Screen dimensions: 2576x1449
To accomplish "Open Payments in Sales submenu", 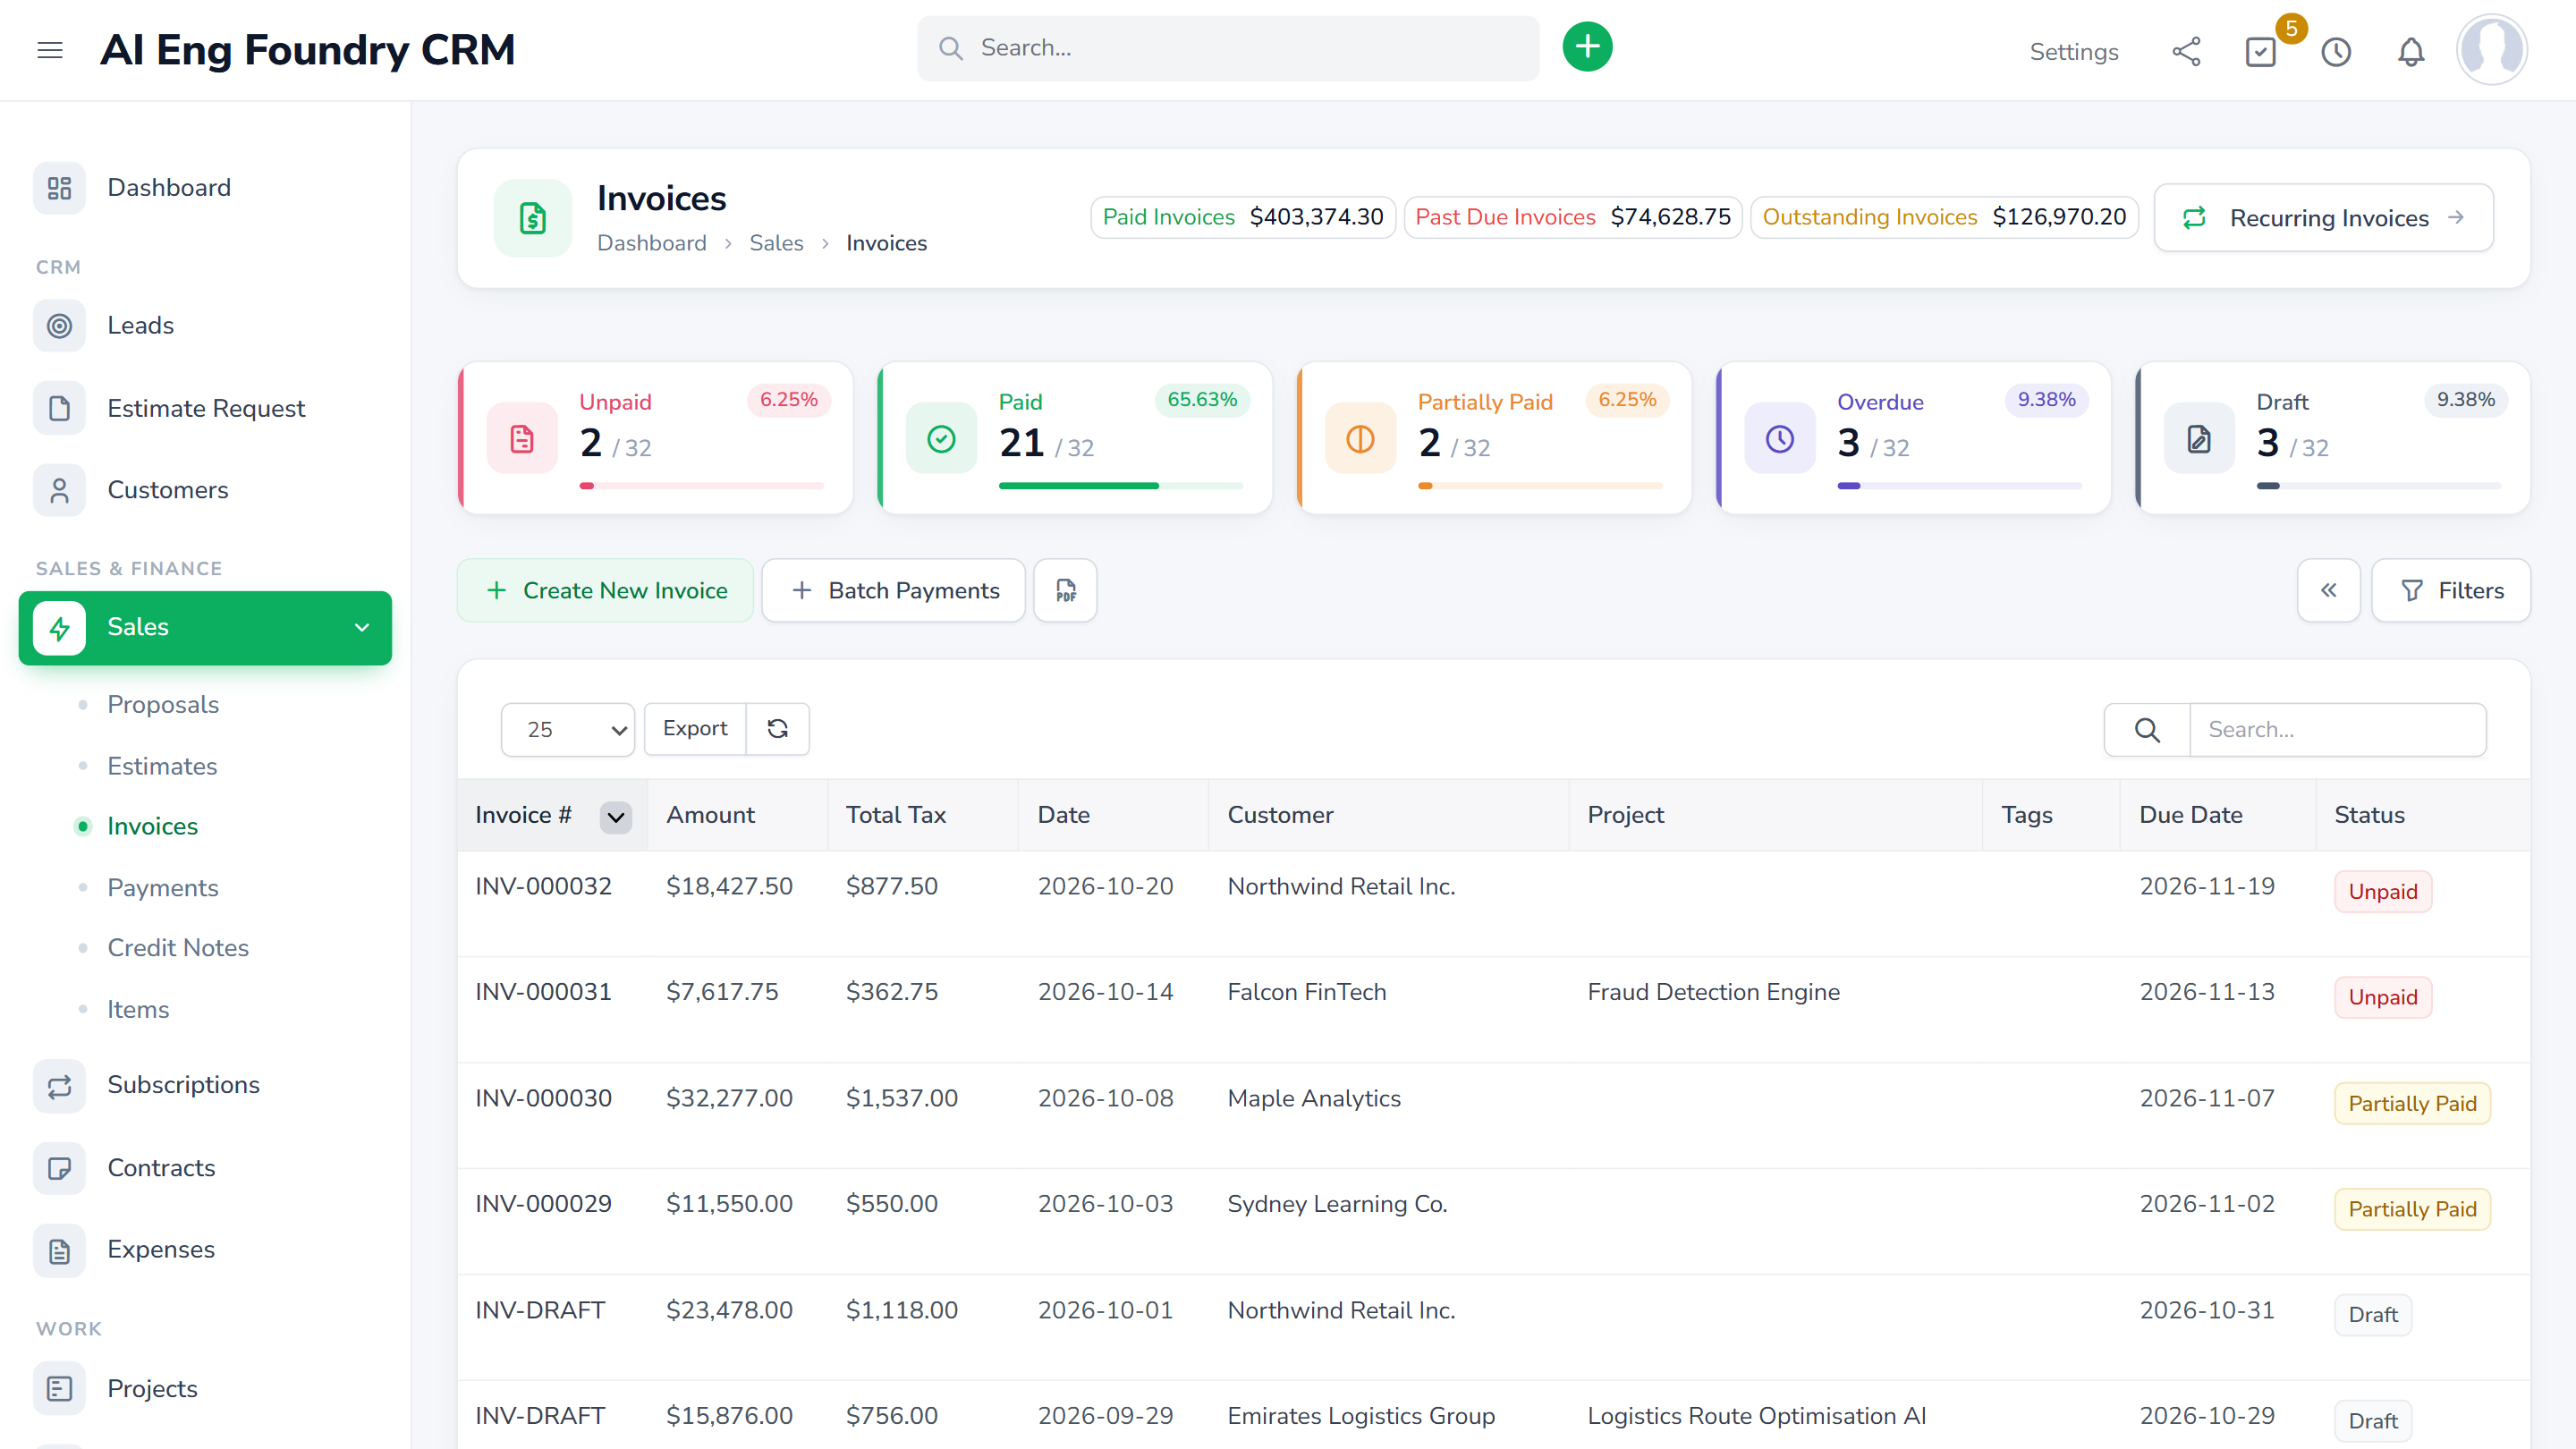I will pos(163,888).
